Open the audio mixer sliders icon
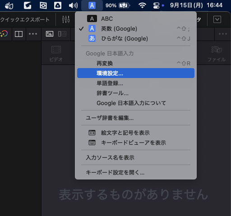The width and height of the screenshot is (231, 216). tap(66, 19)
